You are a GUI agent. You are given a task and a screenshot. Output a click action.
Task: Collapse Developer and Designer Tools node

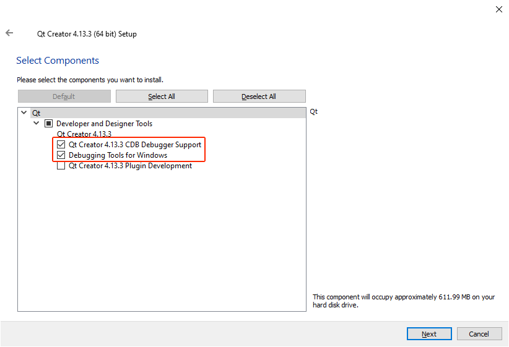coord(37,123)
